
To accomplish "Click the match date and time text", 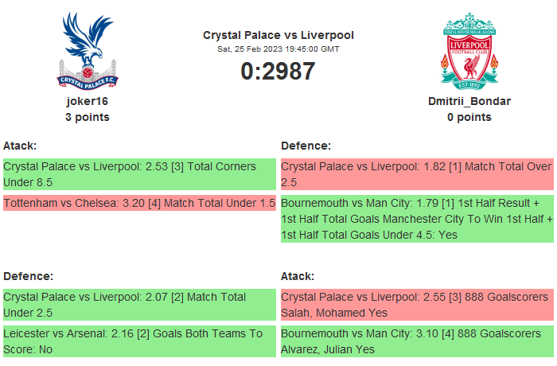I will tap(278, 49).
